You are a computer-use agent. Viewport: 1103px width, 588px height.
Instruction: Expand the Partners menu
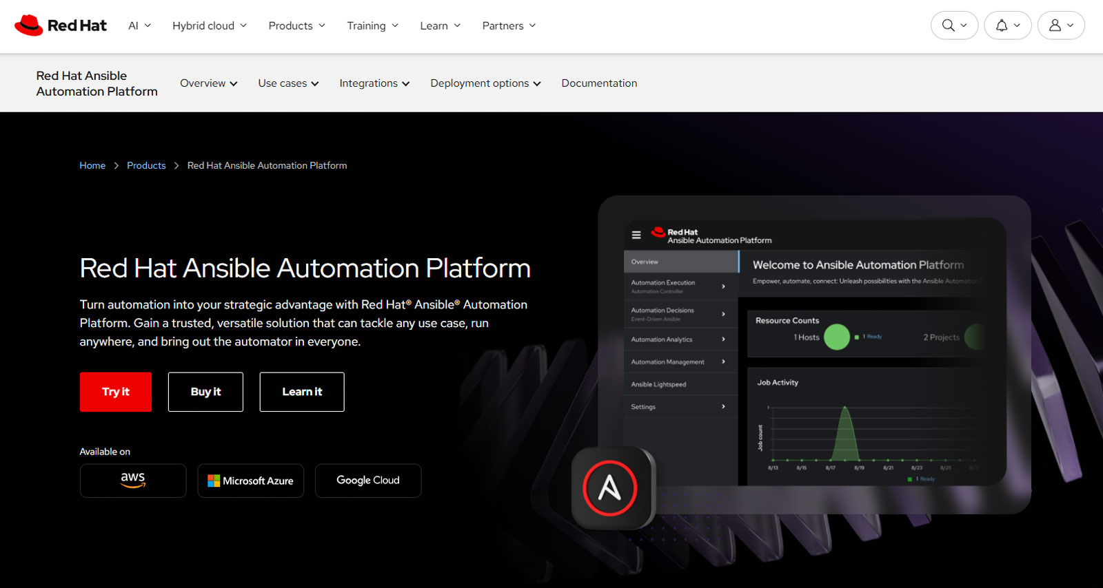pyautogui.click(x=509, y=25)
